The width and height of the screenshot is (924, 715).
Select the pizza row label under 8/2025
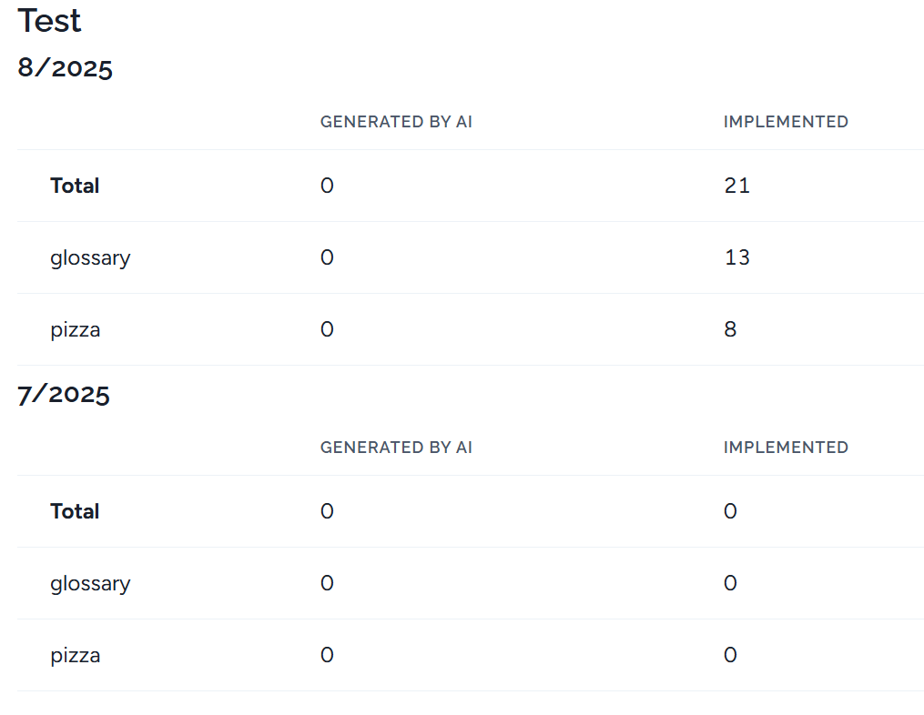tap(75, 329)
